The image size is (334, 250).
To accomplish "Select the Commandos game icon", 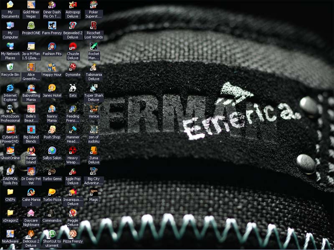I will (x=52, y=213).
